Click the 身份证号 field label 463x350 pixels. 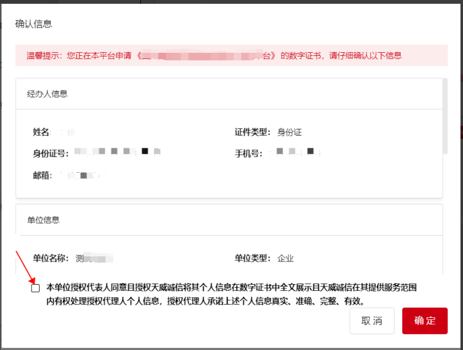point(51,153)
